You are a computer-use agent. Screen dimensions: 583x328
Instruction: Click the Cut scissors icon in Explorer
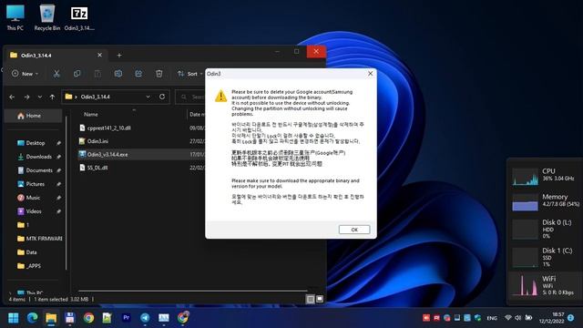click(x=56, y=74)
